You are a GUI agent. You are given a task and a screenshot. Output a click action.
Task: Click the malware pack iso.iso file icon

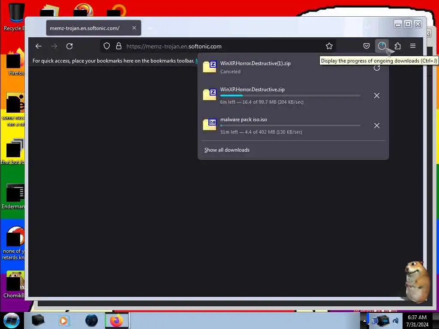pos(209,125)
